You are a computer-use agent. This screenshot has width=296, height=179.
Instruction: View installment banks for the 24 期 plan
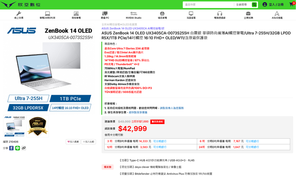click(252, 147)
